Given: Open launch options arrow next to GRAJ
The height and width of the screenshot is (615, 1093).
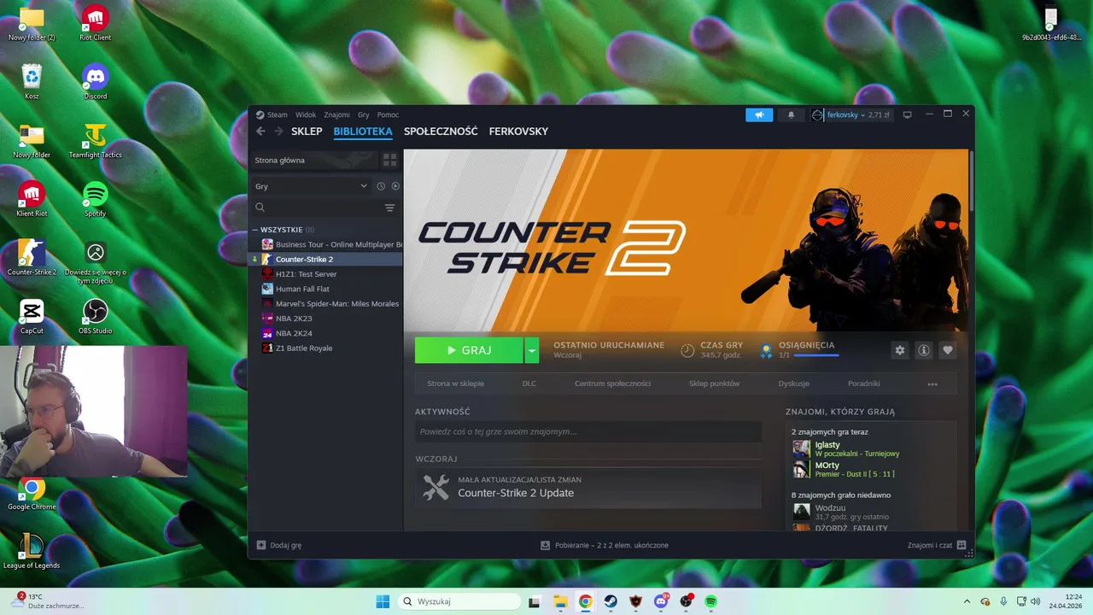Looking at the screenshot, I should [532, 350].
